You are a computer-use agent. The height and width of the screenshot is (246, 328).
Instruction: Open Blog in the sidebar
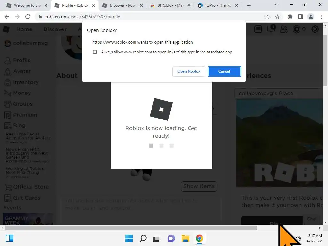pos(15,126)
